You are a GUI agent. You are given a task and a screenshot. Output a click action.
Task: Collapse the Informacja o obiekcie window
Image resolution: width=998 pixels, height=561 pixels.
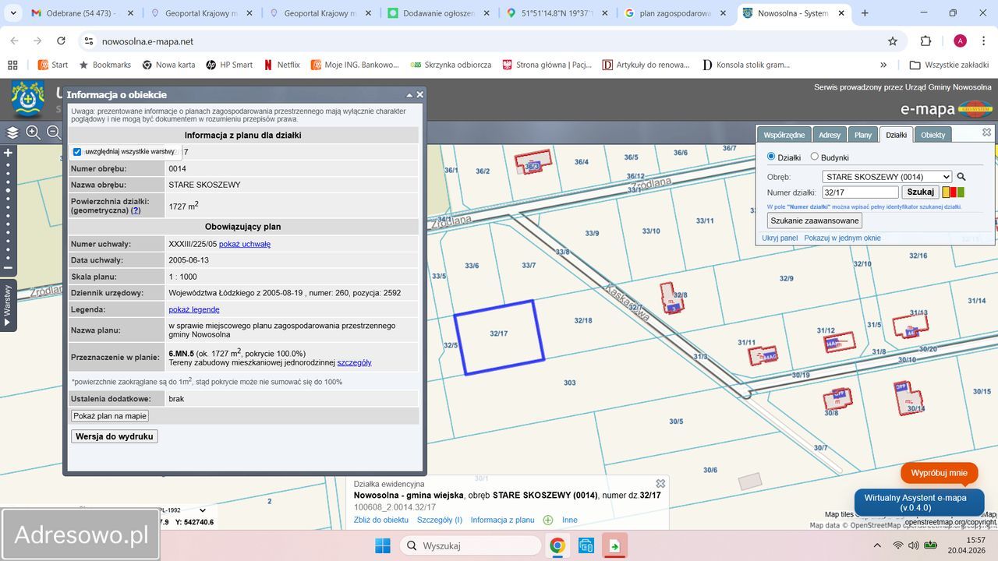point(409,95)
